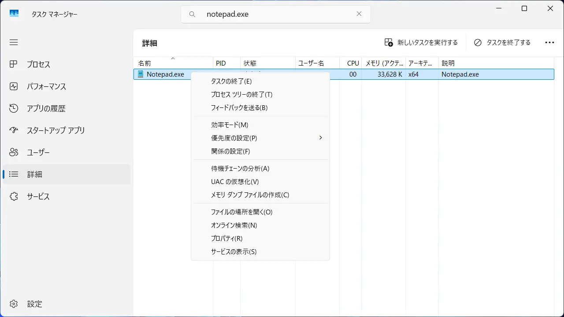Switch to the ユーザー page
The width and height of the screenshot is (564, 317).
pyautogui.click(x=67, y=152)
